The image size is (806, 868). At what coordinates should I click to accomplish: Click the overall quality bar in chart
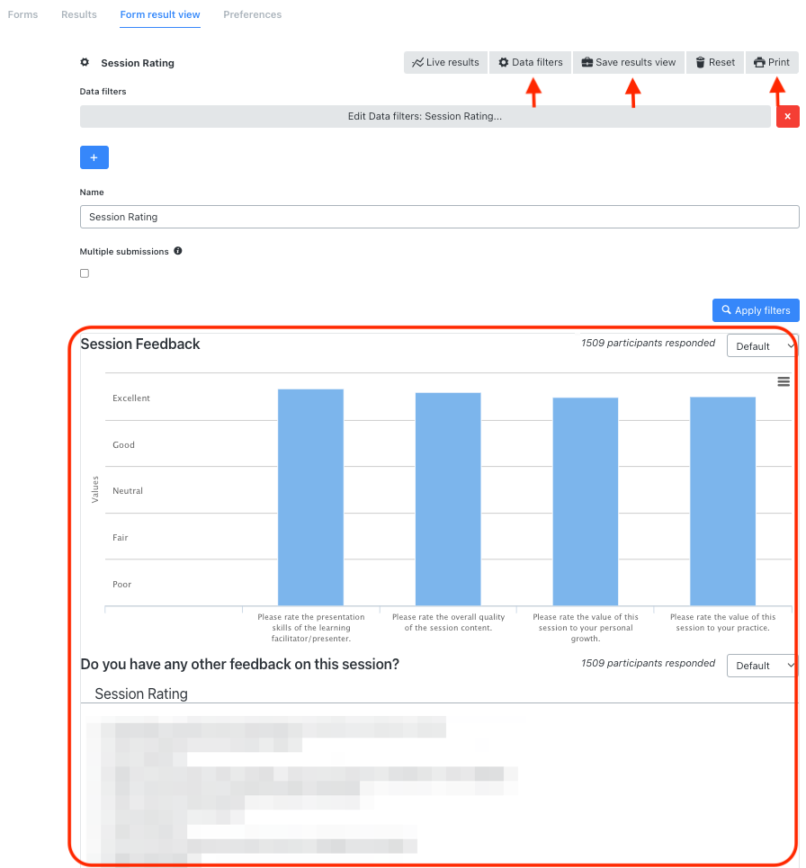click(x=448, y=499)
